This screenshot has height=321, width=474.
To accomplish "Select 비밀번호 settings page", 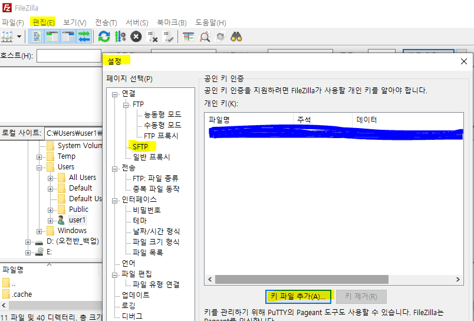I will [x=147, y=210].
